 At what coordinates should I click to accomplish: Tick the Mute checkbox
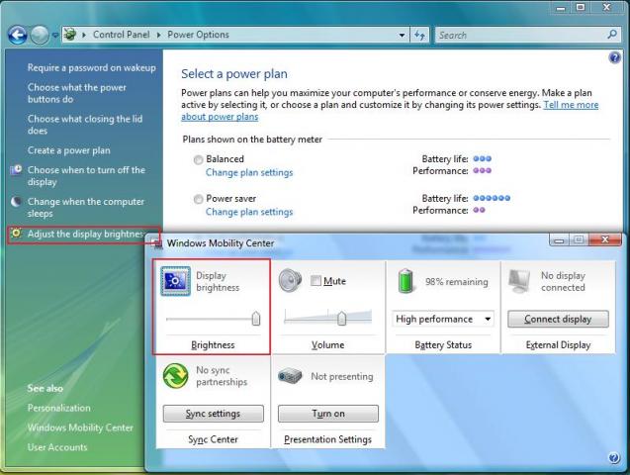[x=316, y=280]
